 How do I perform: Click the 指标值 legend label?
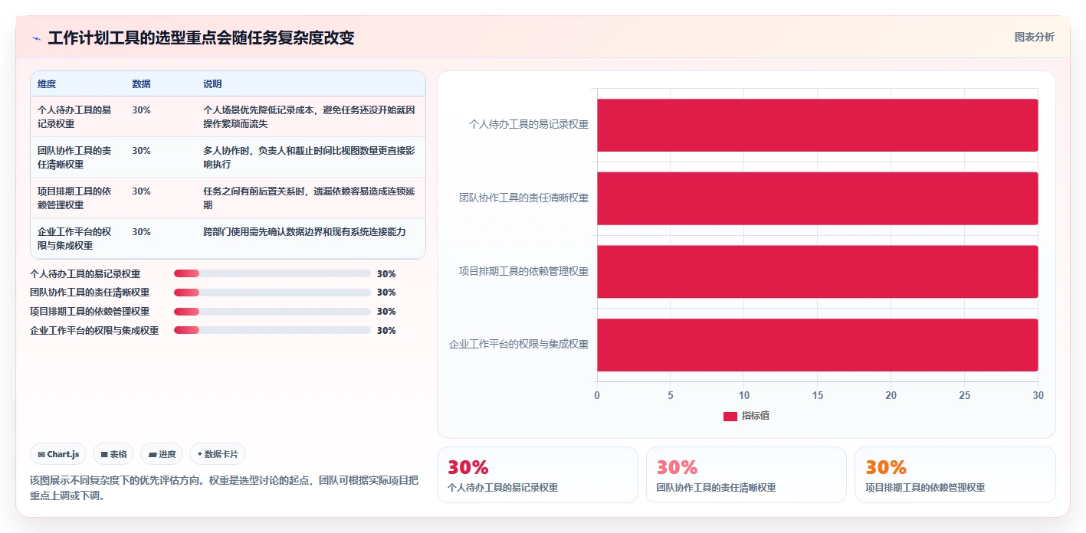[755, 416]
